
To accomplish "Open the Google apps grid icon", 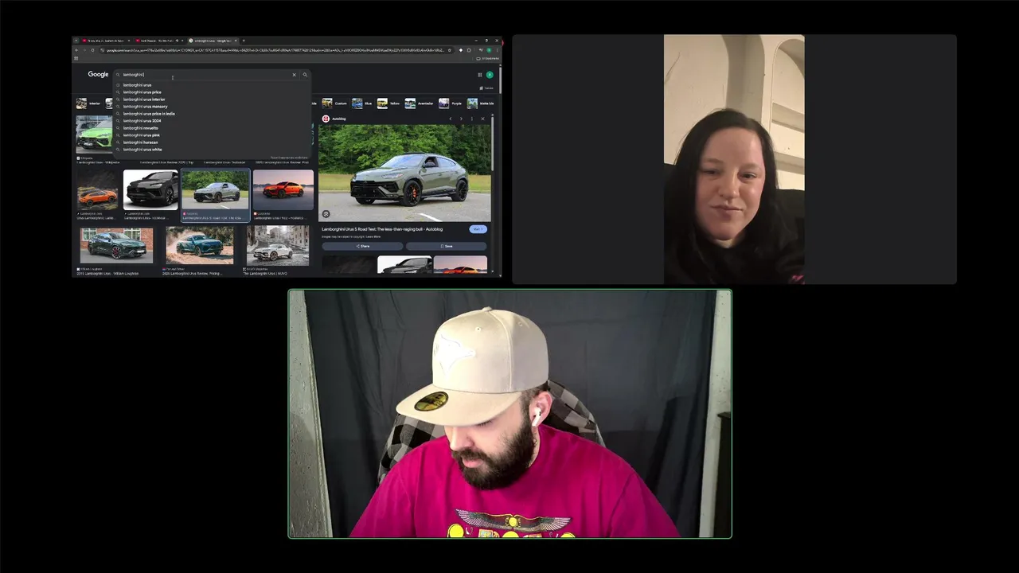I will coord(480,75).
